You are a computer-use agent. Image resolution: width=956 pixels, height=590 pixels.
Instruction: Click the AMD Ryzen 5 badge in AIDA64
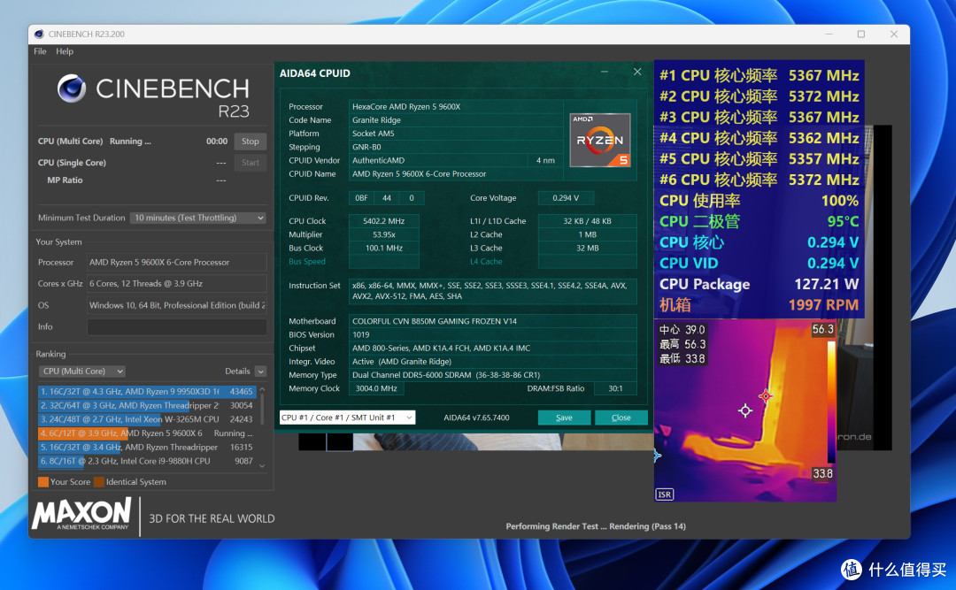[600, 140]
